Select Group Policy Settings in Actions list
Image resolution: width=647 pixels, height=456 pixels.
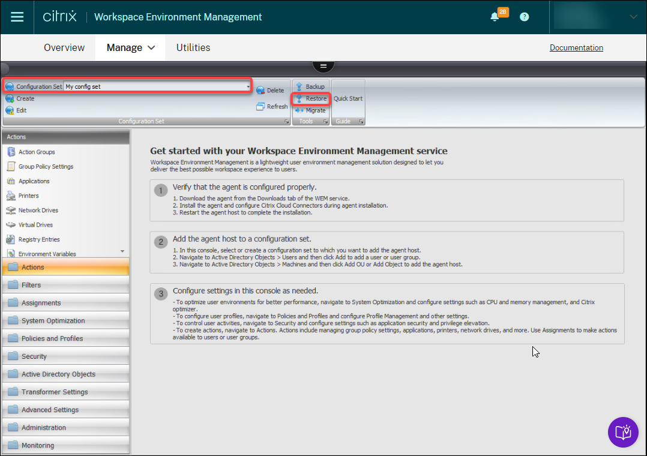[46, 167]
